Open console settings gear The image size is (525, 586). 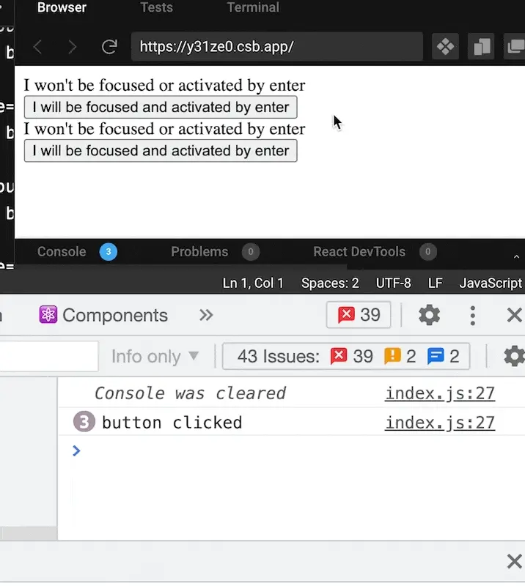(515, 356)
